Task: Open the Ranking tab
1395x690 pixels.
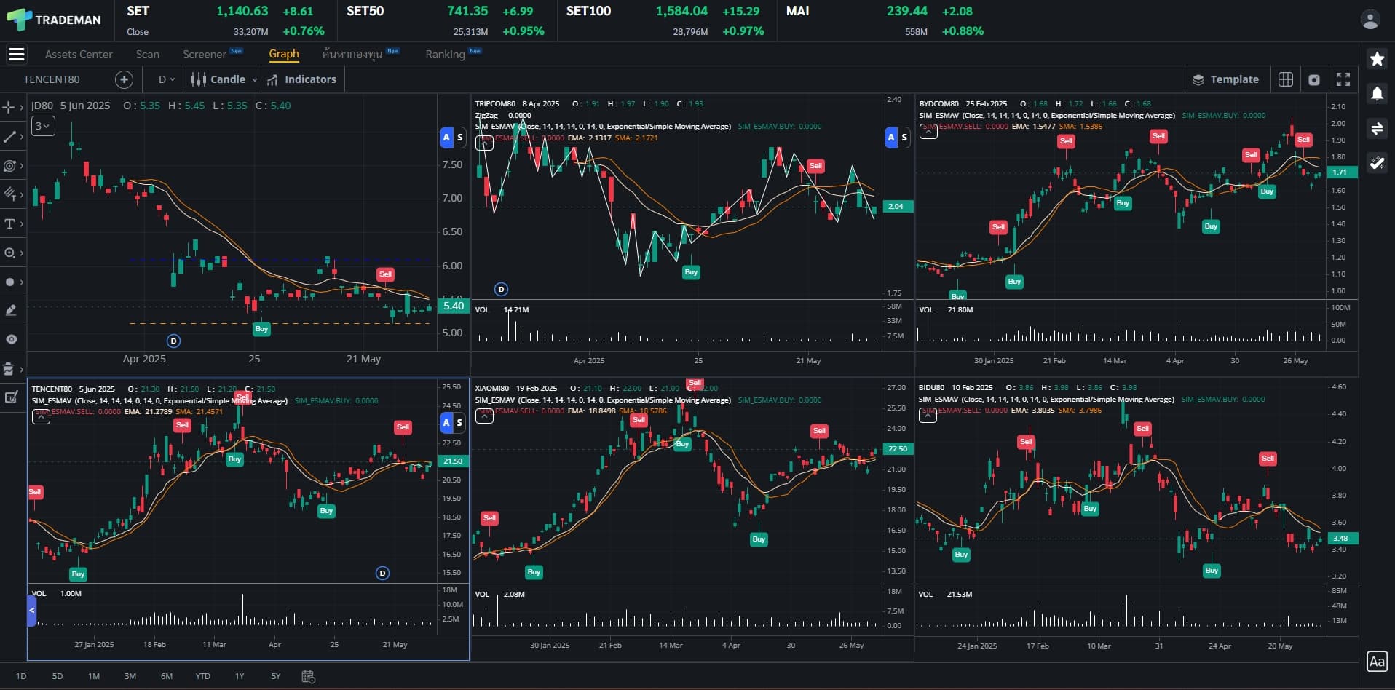Action: tap(445, 54)
